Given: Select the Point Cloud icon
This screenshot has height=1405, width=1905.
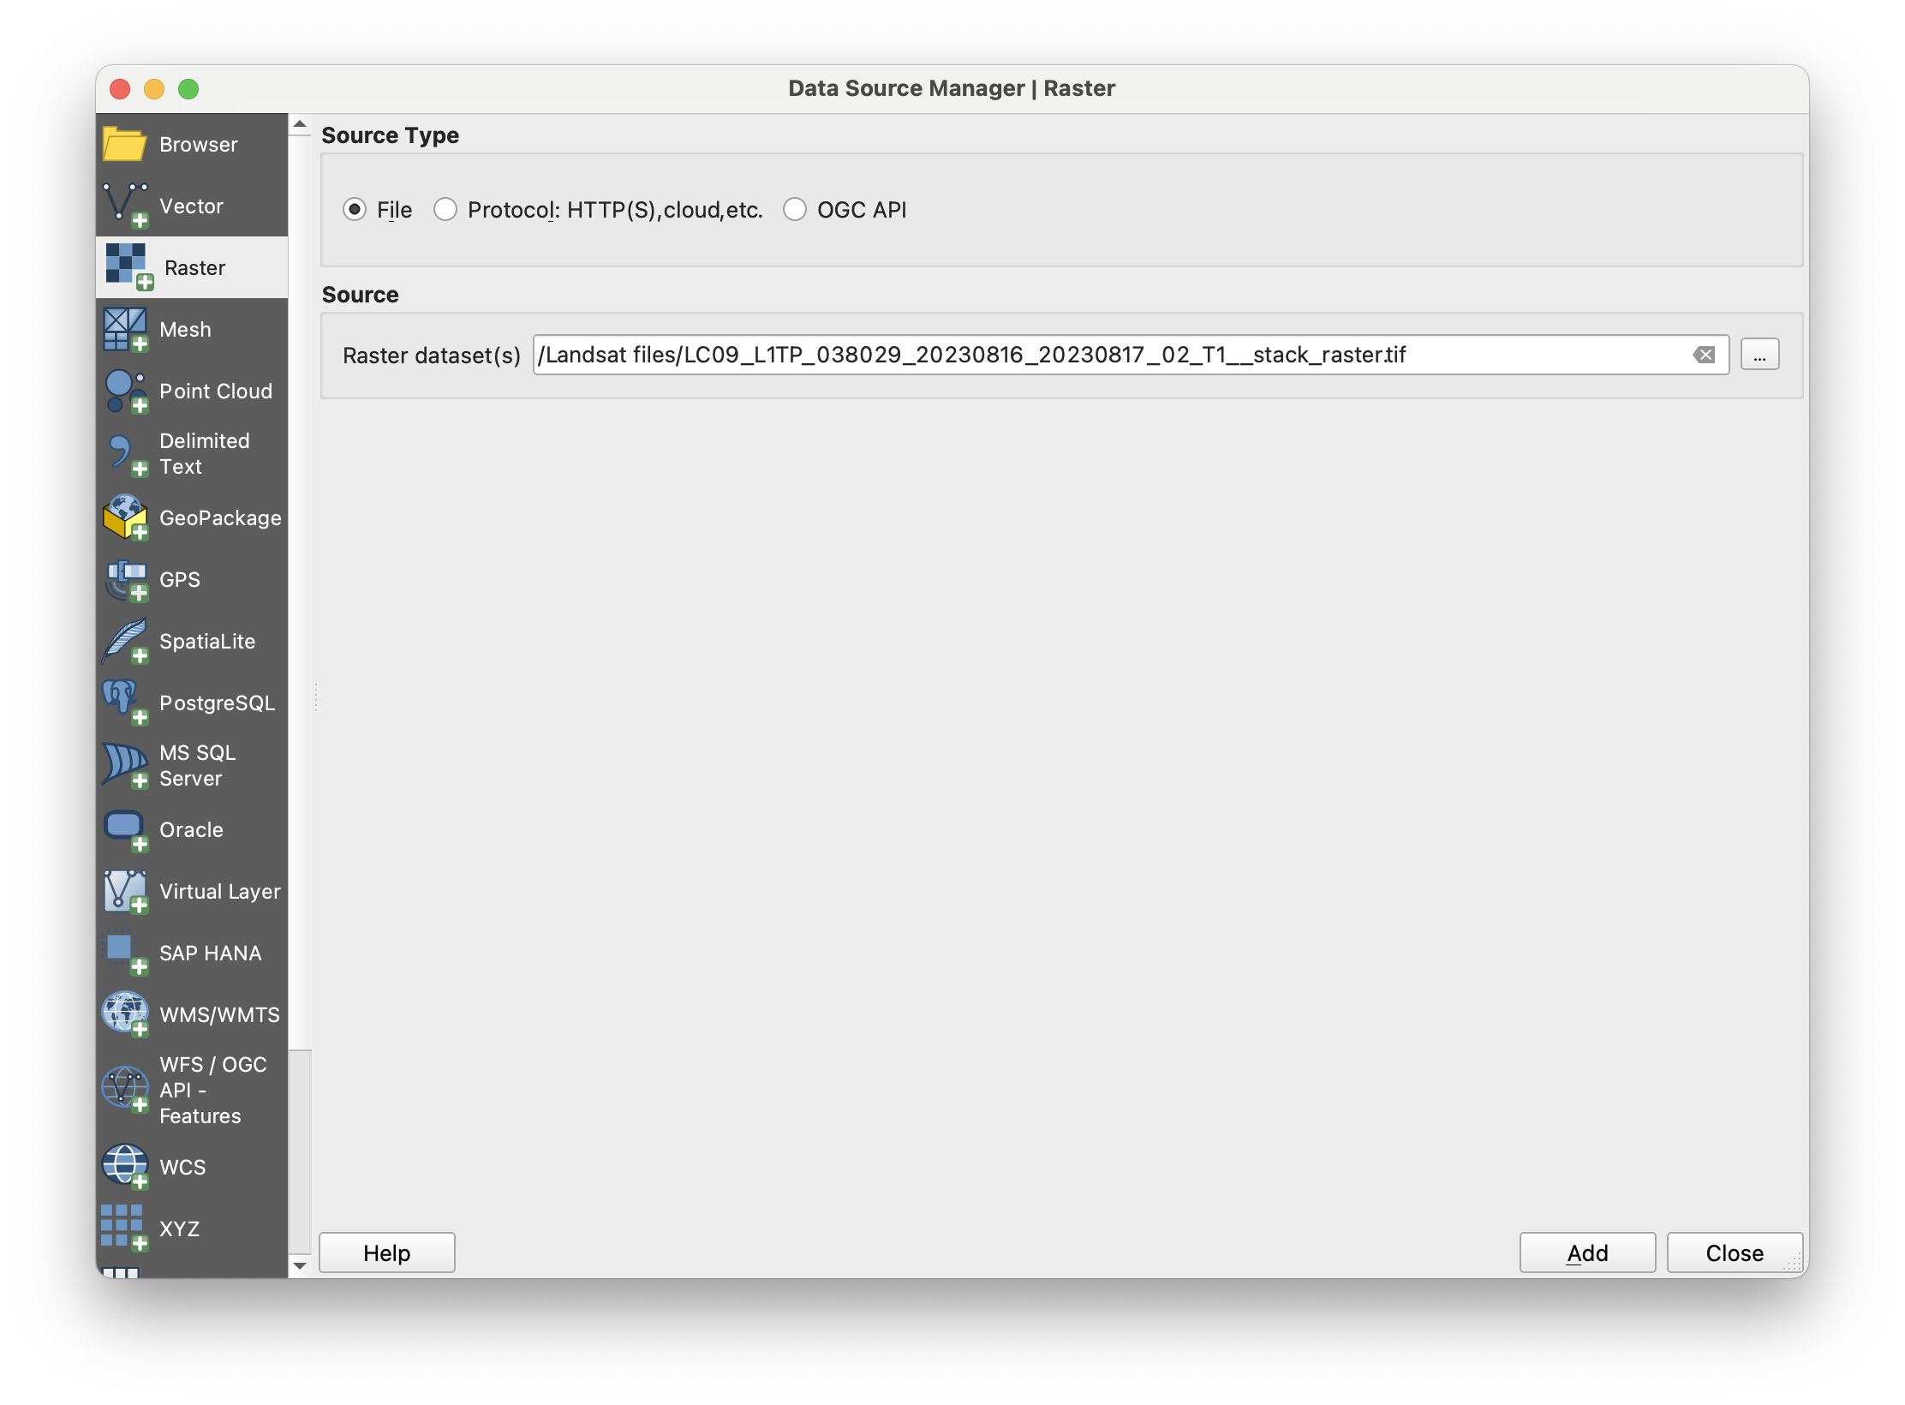Looking at the screenshot, I should (125, 391).
